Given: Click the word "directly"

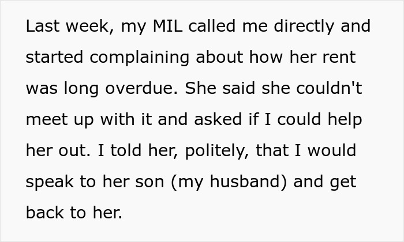Looking at the screenshot, I should (x=304, y=27).
